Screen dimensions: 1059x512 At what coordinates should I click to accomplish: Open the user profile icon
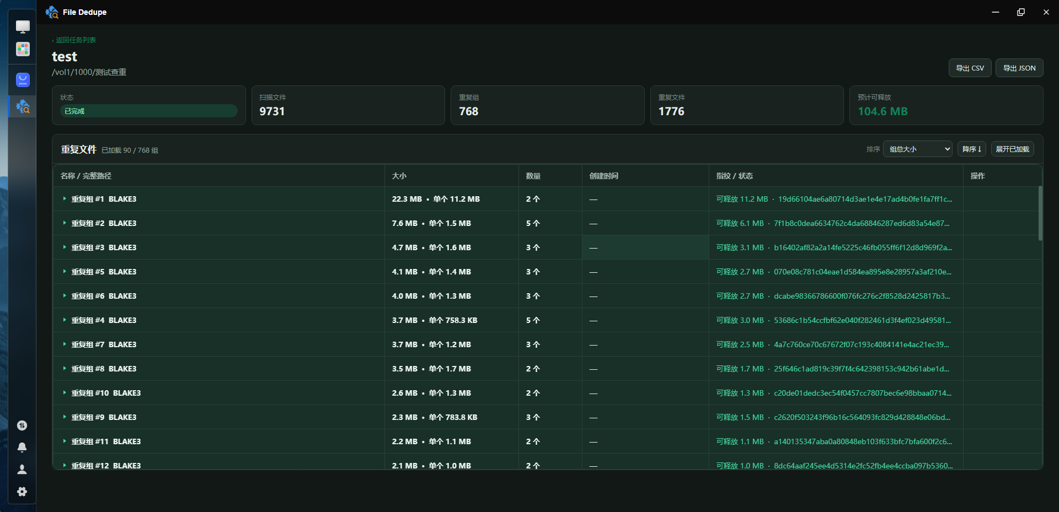tap(22, 470)
